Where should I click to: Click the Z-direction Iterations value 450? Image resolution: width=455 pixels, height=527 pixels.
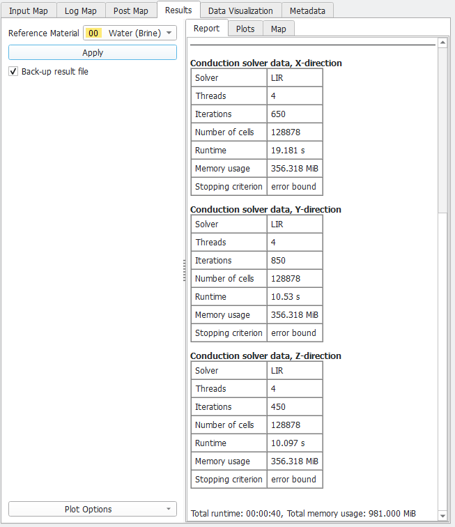278,406
